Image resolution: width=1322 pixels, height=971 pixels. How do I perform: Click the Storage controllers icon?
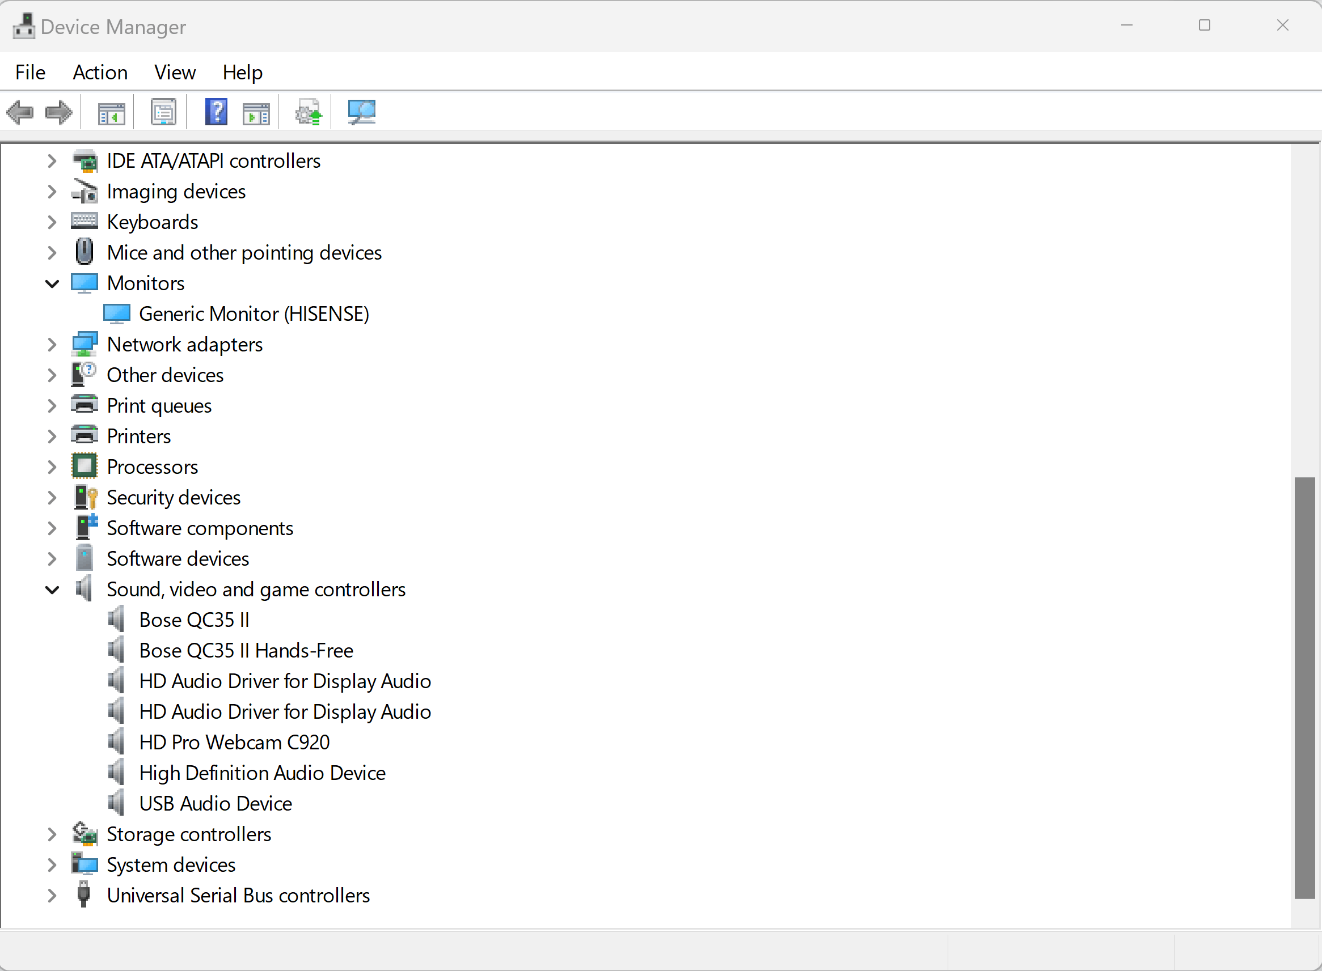point(85,833)
